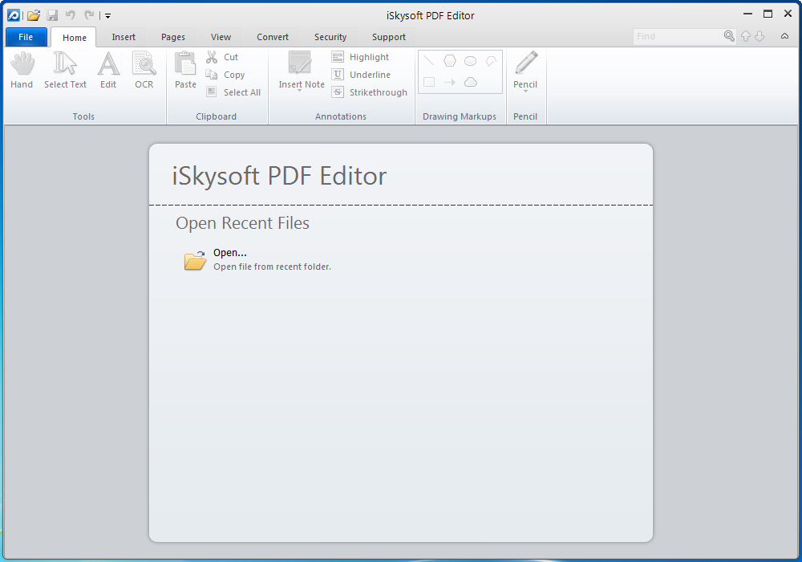Collapse the ribbon with the chevron arrow
This screenshot has width=802, height=562.
tap(784, 36)
